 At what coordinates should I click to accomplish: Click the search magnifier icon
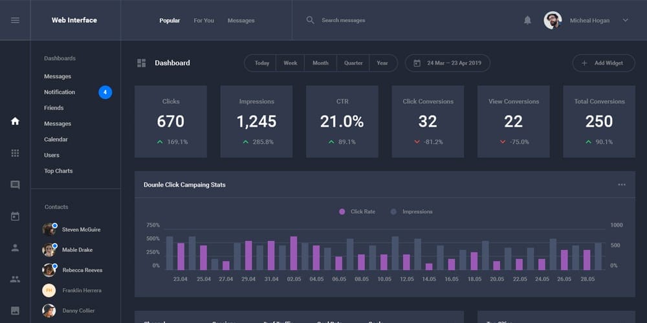coord(311,20)
